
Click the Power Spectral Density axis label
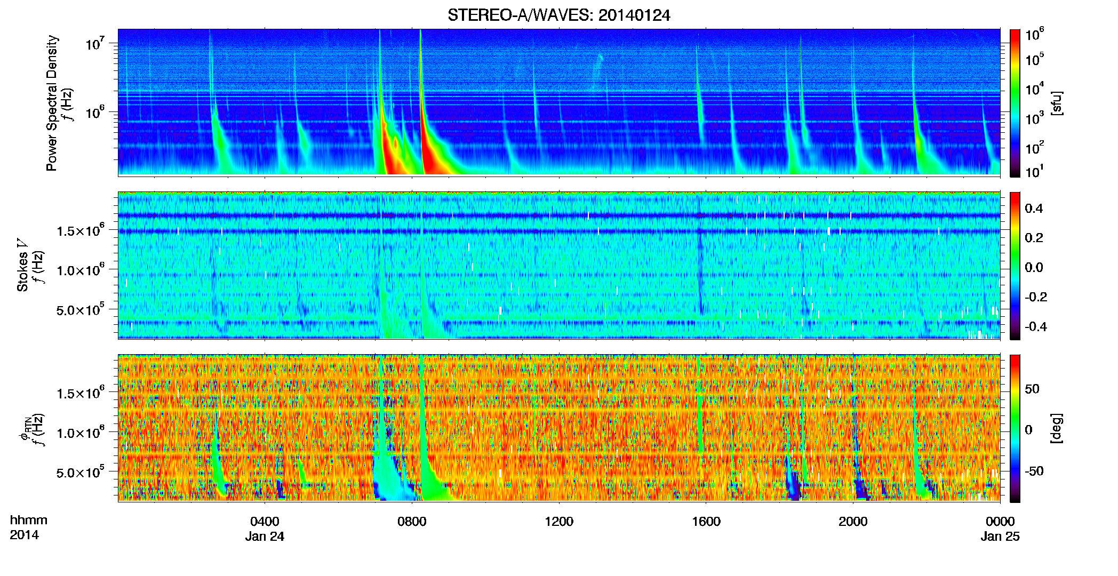[52, 103]
